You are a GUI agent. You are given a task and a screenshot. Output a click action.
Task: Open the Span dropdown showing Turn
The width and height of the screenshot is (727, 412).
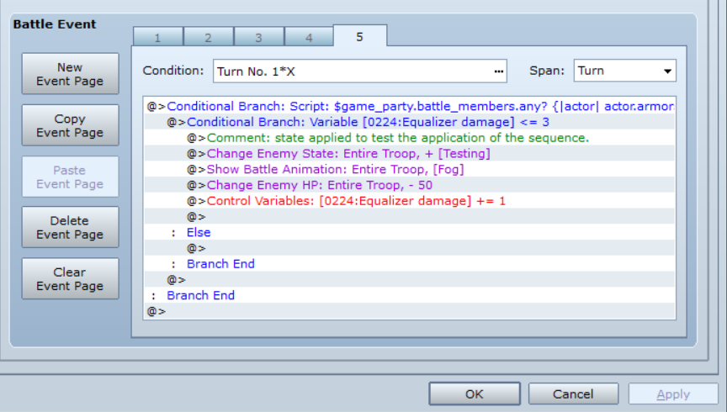point(624,71)
